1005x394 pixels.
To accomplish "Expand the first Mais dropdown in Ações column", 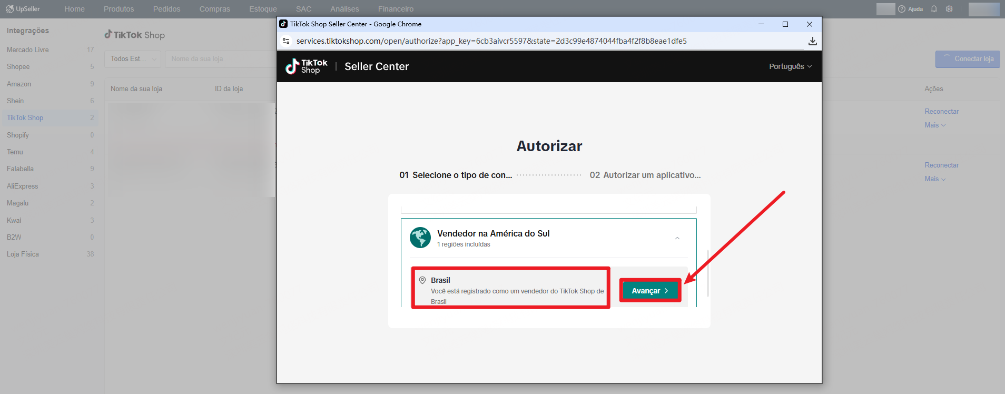I will click(935, 125).
